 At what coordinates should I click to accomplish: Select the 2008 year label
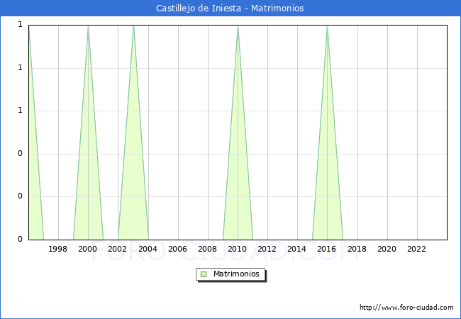(x=207, y=249)
